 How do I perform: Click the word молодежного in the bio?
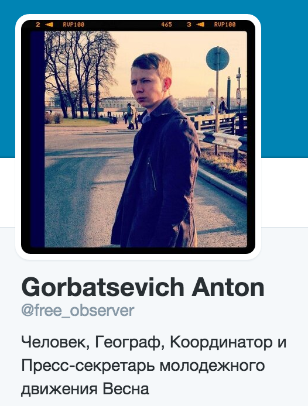point(212,366)
